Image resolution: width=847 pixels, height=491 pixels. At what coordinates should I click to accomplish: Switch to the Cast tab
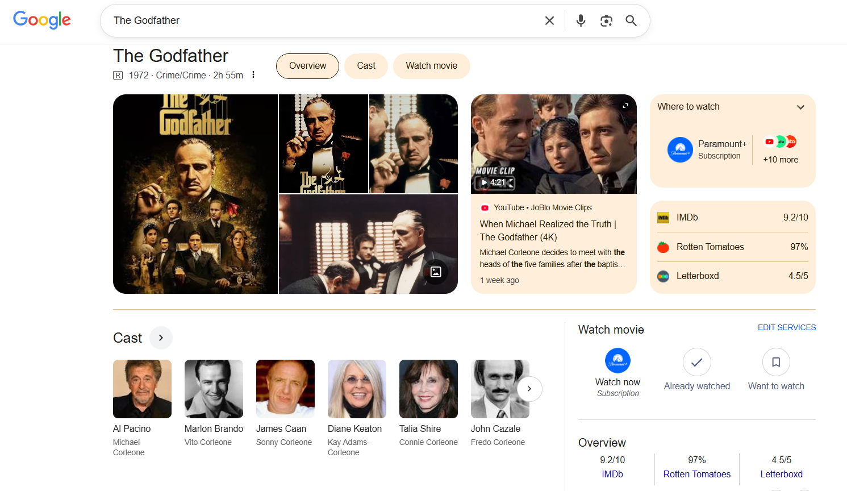[x=366, y=66]
